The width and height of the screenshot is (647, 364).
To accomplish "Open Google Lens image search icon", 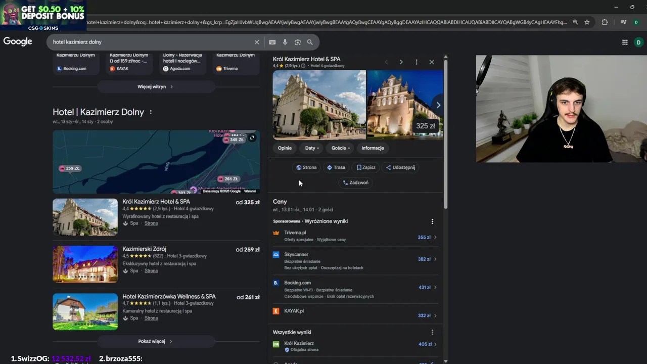I will (298, 42).
